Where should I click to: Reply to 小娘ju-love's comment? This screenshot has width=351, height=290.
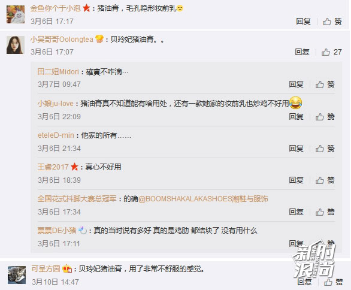click(x=296, y=116)
